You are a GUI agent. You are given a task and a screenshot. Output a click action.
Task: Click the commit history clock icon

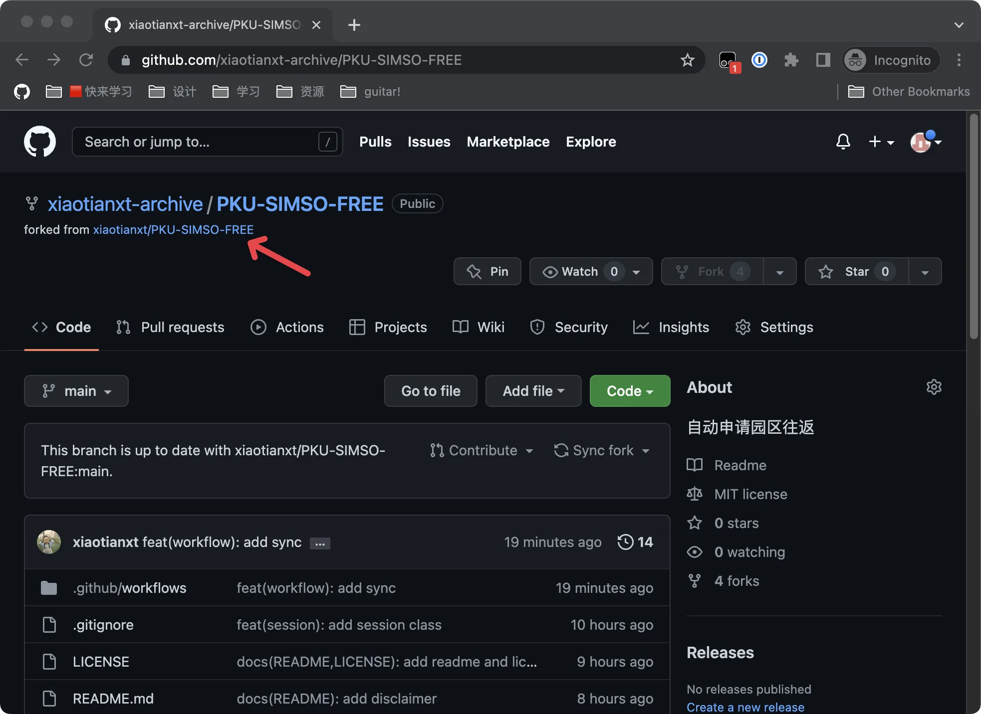pyautogui.click(x=625, y=542)
